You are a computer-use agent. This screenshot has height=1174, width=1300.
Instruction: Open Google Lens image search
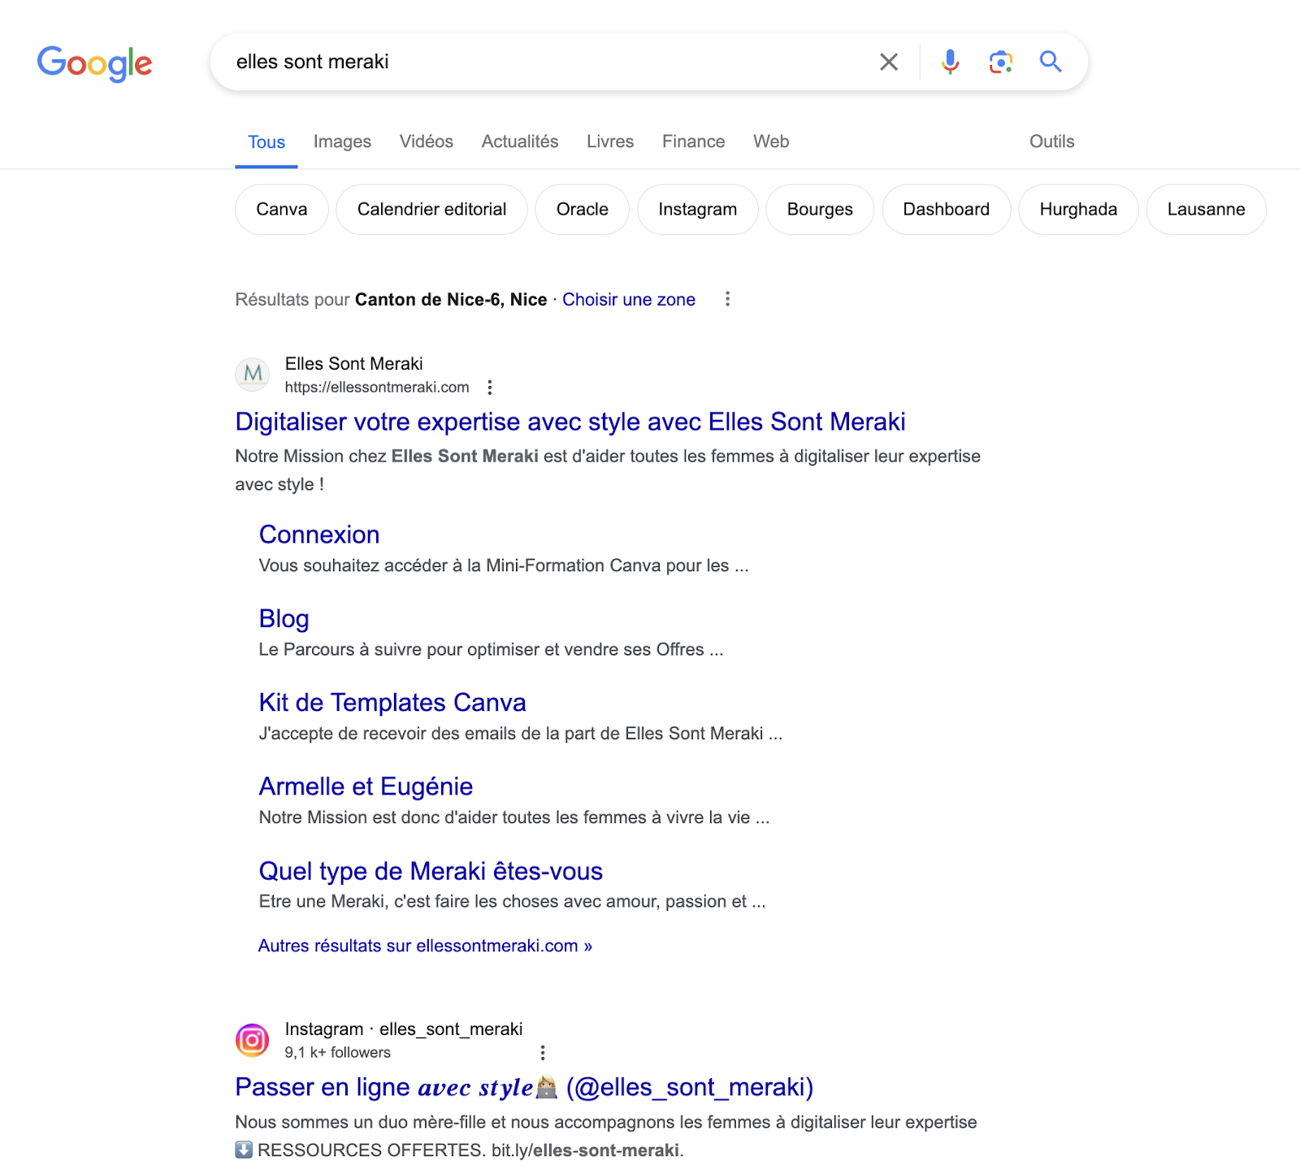[x=1001, y=62]
